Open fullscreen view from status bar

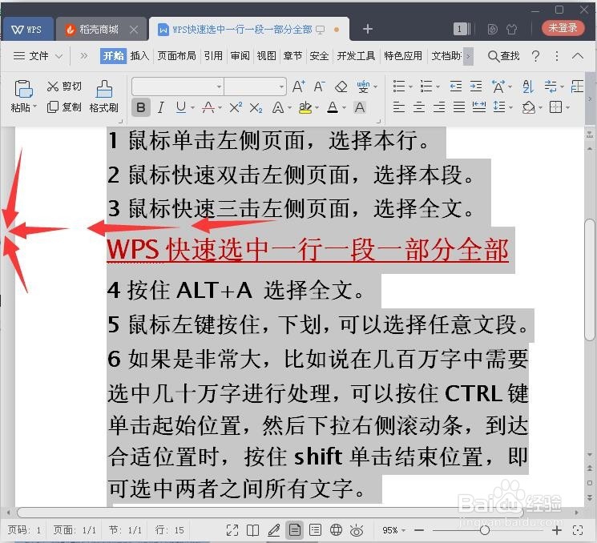[x=232, y=529]
